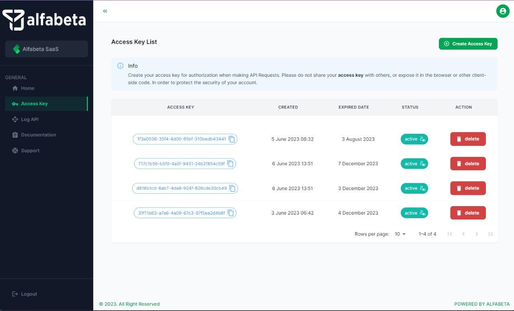Log out using the Logout link
The width and height of the screenshot is (514, 311).
point(29,294)
